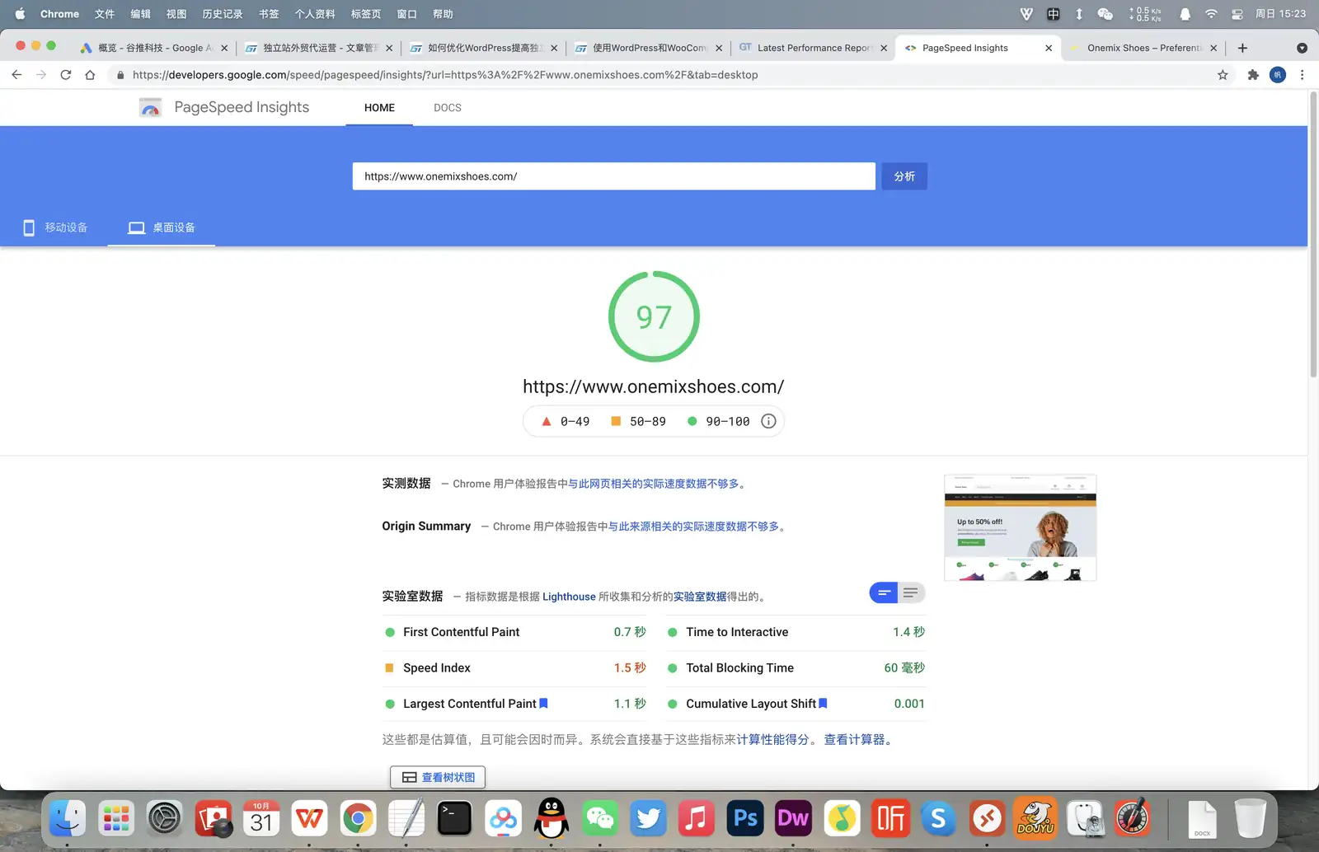Click the 分析 button

pyautogui.click(x=904, y=176)
